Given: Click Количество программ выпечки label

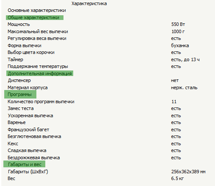Looking at the screenshot, I should (x=41, y=101).
